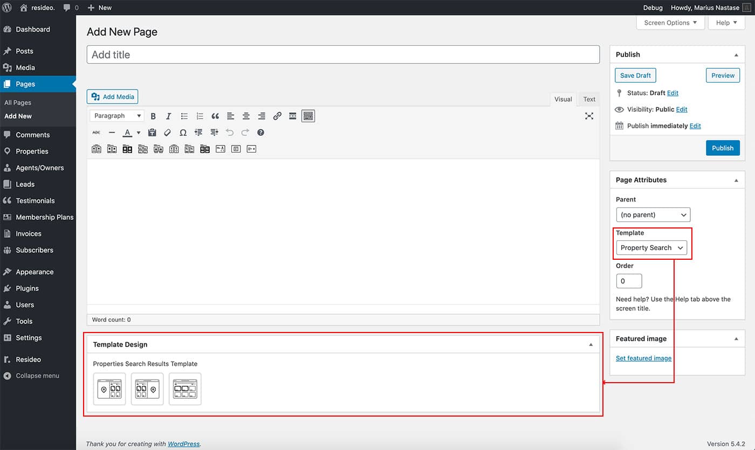Screen dimensions: 755x450
Task: Enable distraction-free writing mode
Action: [589, 116]
